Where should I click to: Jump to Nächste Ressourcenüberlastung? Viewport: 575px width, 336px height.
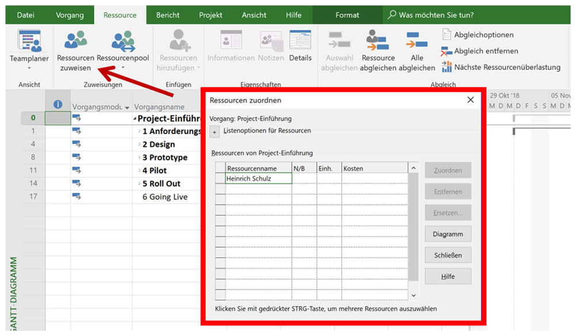tap(501, 67)
